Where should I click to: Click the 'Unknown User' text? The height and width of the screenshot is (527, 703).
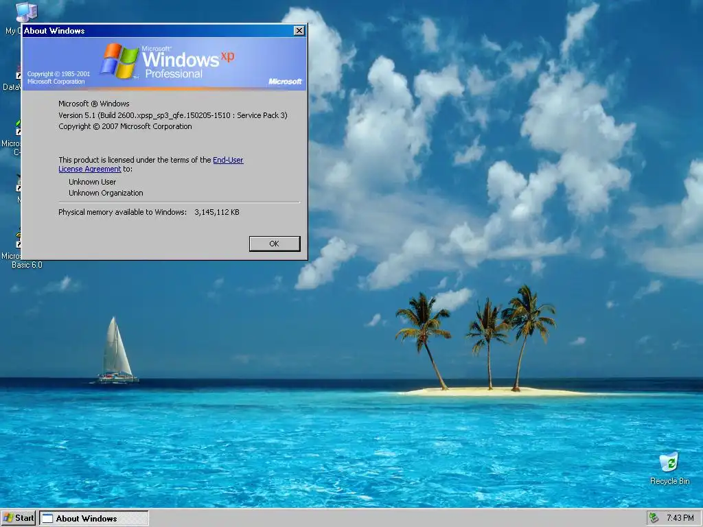coord(93,182)
